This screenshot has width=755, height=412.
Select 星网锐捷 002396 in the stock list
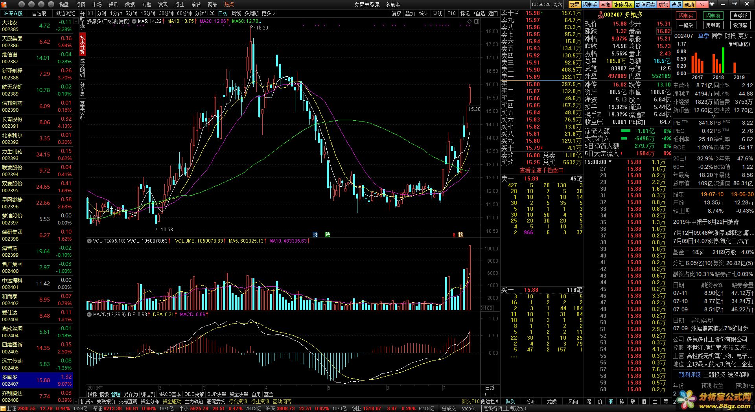point(37,203)
